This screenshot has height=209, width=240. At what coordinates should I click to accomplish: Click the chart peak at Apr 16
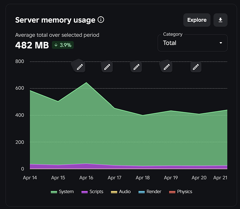[x=86, y=82]
